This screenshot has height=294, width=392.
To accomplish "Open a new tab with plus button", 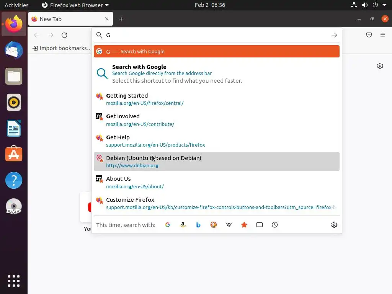I will pos(121,19).
